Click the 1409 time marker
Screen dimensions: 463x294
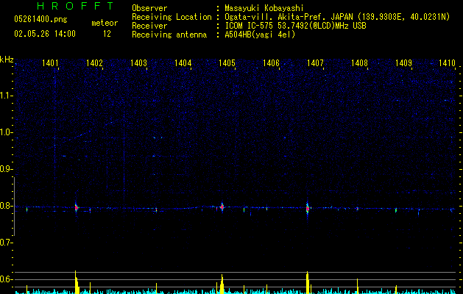coord(403,63)
